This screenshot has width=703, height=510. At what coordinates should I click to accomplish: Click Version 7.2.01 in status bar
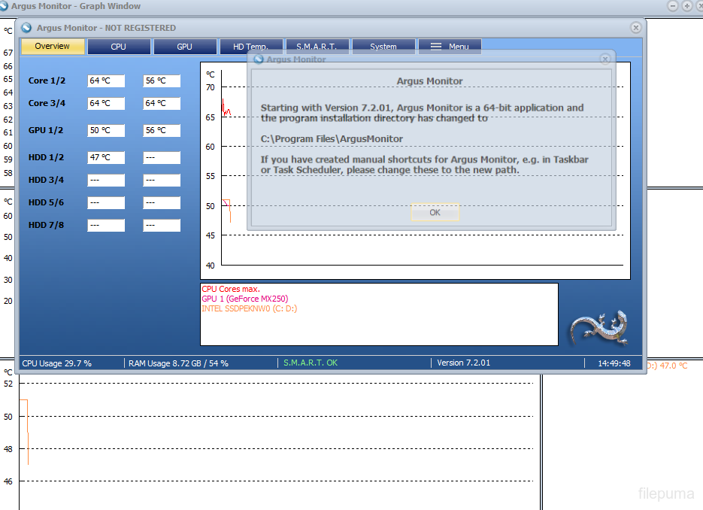tap(464, 363)
